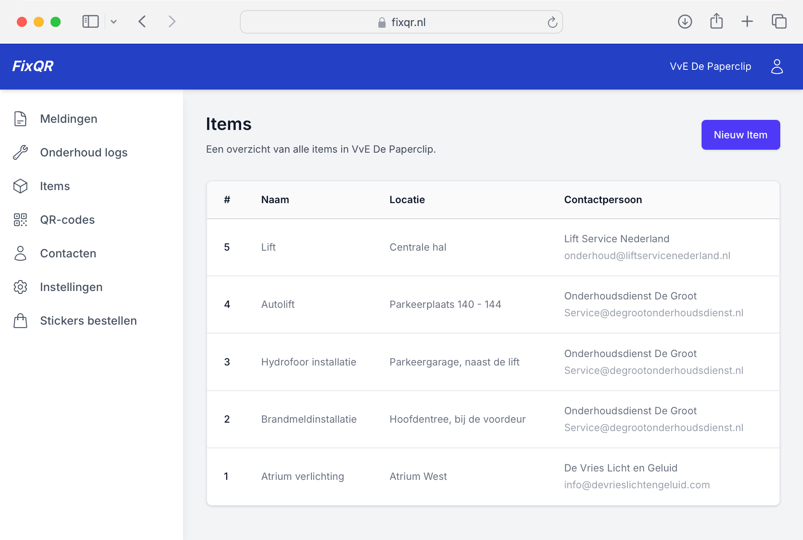803x540 pixels.
Task: Expand the sidebar options chevron
Action: [114, 21]
